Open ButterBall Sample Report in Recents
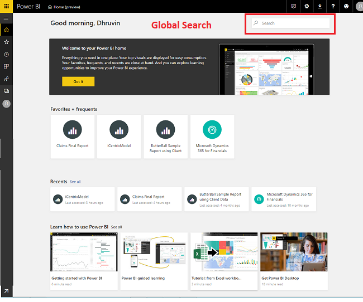 click(x=217, y=199)
